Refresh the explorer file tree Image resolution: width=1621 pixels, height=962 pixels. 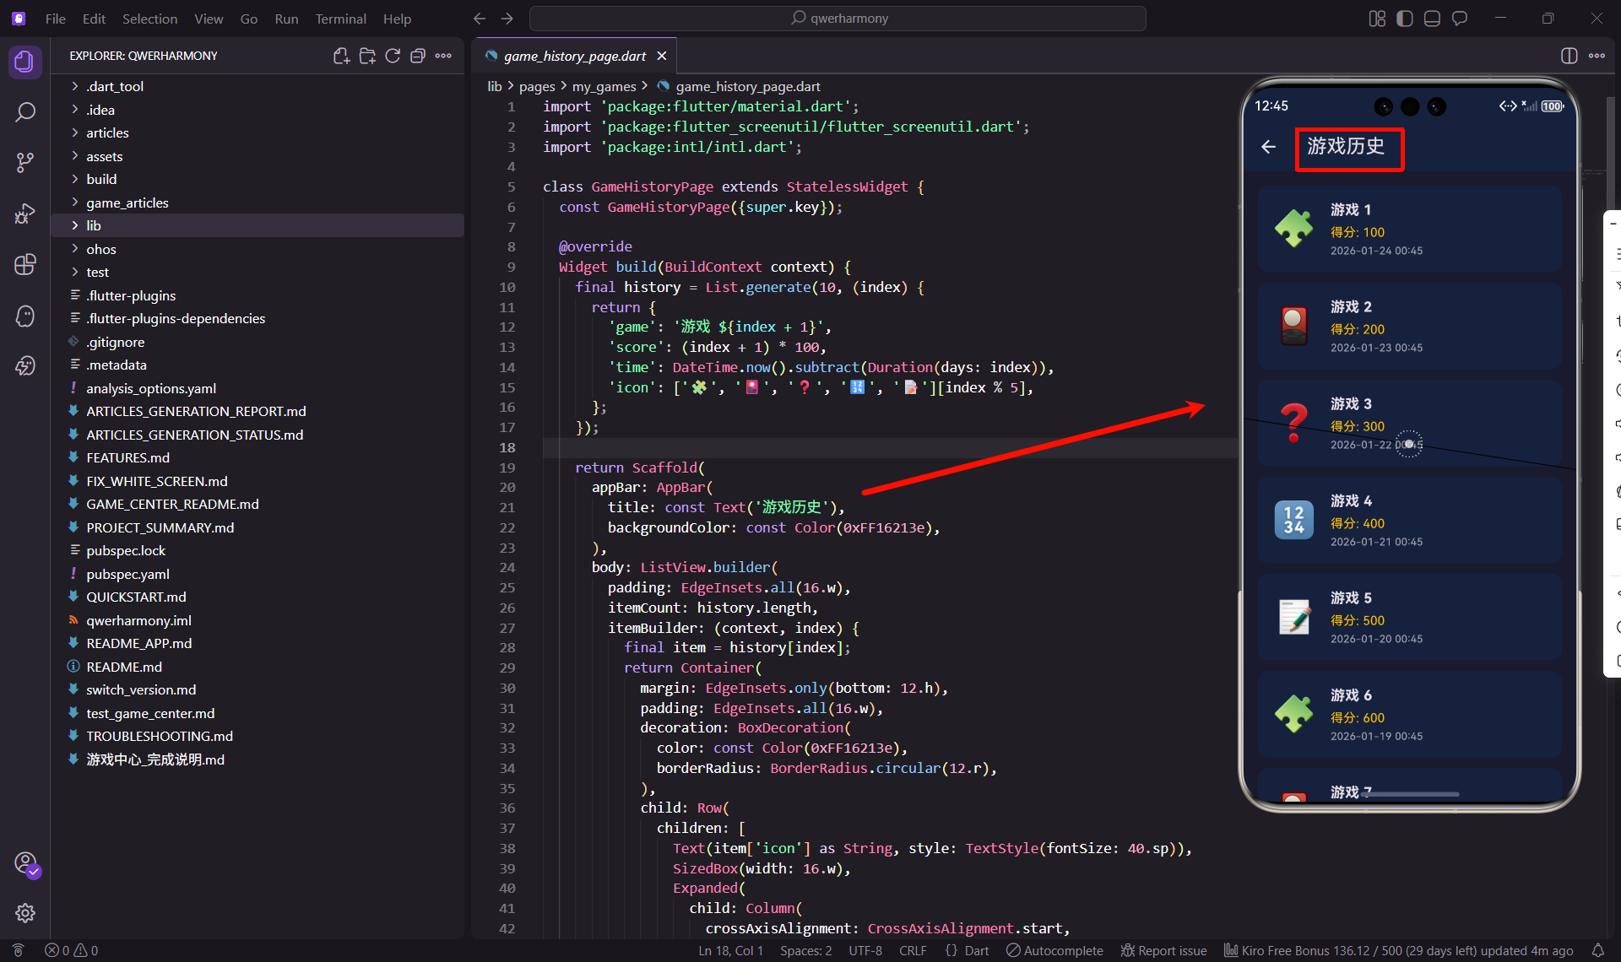[x=393, y=56]
